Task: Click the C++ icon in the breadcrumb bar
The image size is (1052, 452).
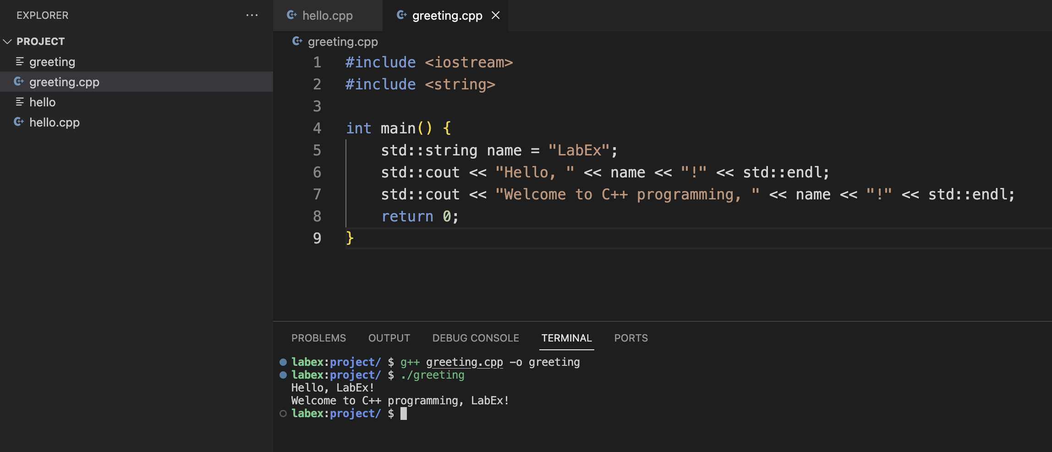Action: tap(297, 42)
